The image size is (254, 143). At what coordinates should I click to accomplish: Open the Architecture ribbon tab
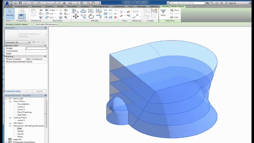(21, 6)
